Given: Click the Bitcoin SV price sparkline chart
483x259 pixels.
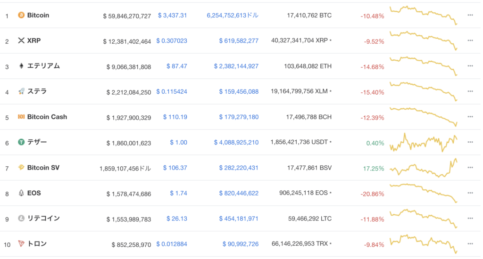Looking at the screenshot, I should click(424, 168).
